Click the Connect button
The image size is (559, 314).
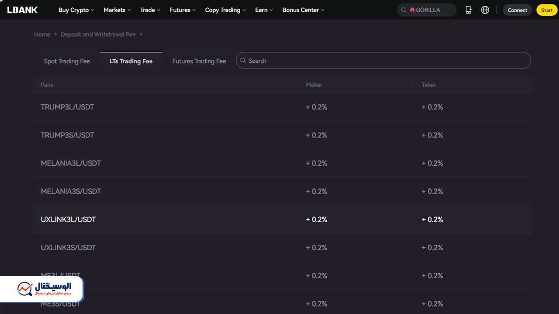pos(518,10)
